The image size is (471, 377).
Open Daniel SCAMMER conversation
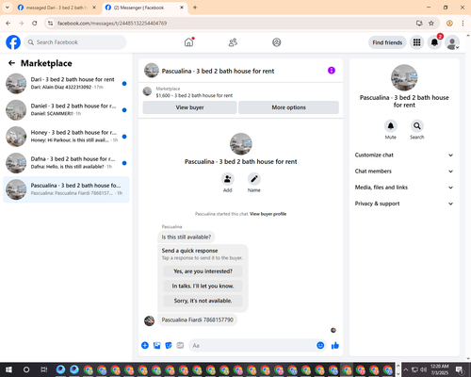pyautogui.click(x=66, y=110)
